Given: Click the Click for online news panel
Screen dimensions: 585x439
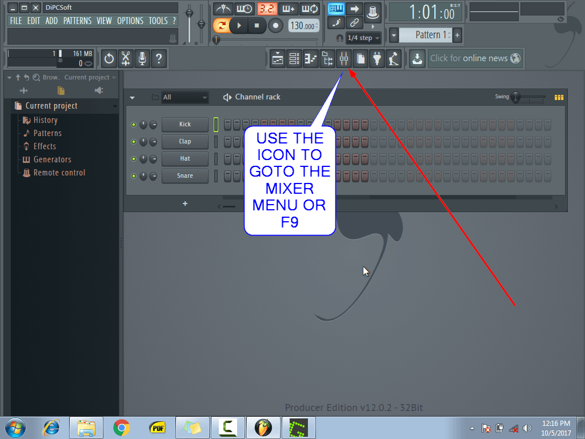Looking at the screenshot, I should 475,59.
